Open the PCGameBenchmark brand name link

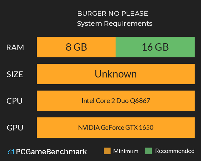(52, 152)
